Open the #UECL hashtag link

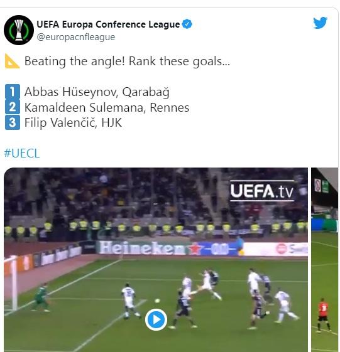[22, 153]
